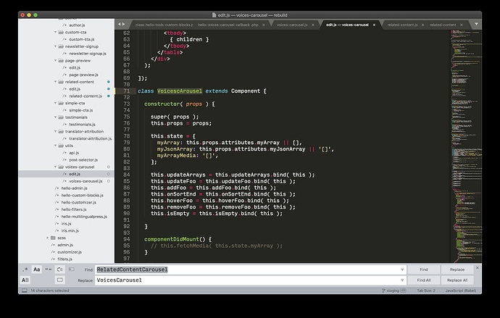Close the find and replace panel

click(478, 267)
